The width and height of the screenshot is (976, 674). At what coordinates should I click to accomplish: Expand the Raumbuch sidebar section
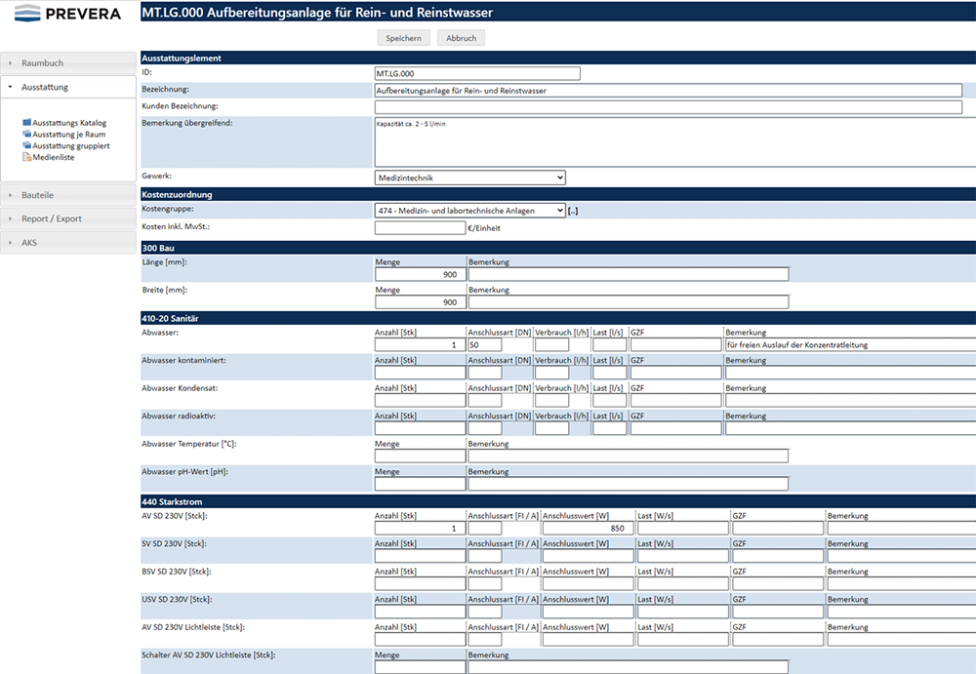point(68,63)
